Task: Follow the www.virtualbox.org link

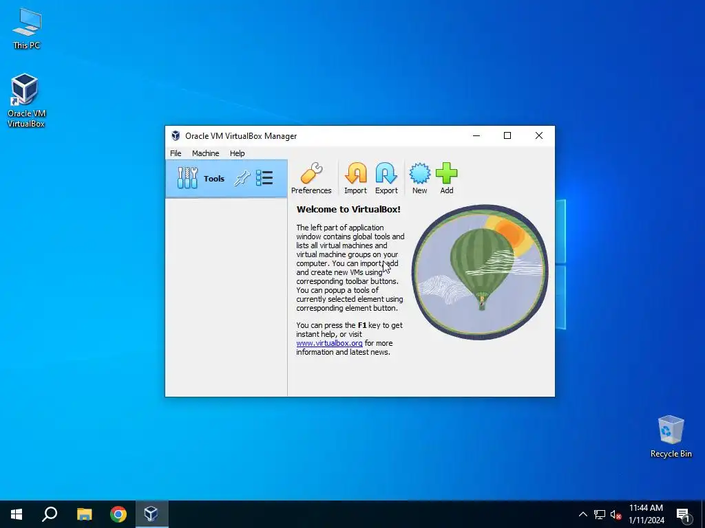Action: [329, 343]
